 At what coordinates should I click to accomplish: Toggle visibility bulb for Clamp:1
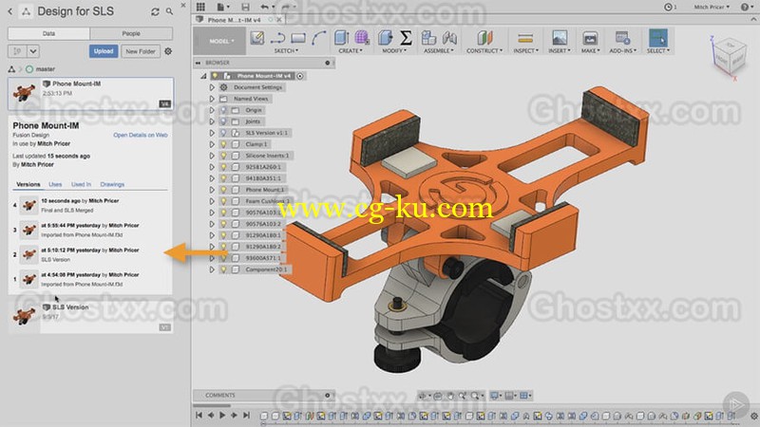pos(223,144)
